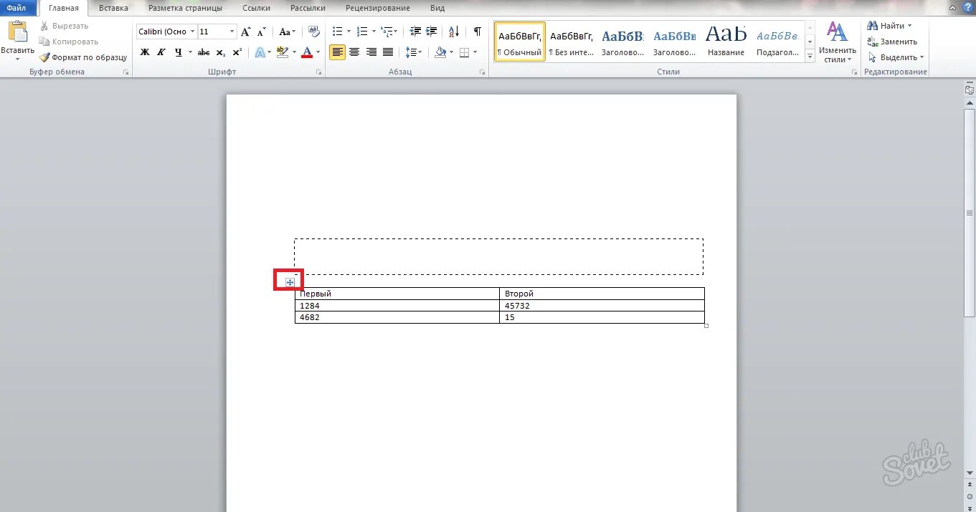Toggle subscript x₂
The height and width of the screenshot is (512, 976).
(221, 52)
